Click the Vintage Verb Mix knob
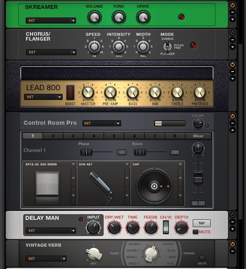This screenshot has width=246, height=269. tap(94, 254)
